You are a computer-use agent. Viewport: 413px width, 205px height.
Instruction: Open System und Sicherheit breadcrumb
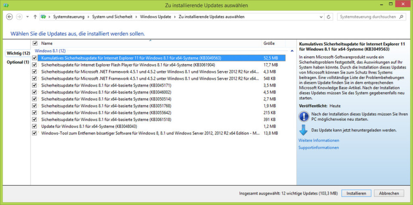pyautogui.click(x=112, y=17)
